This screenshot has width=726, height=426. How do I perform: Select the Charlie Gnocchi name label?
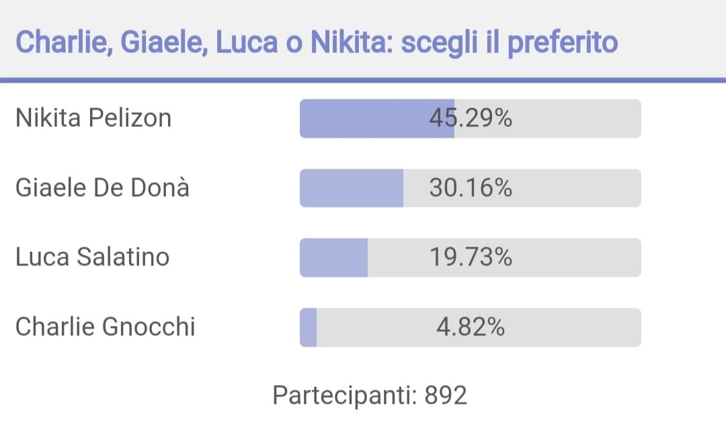(106, 327)
